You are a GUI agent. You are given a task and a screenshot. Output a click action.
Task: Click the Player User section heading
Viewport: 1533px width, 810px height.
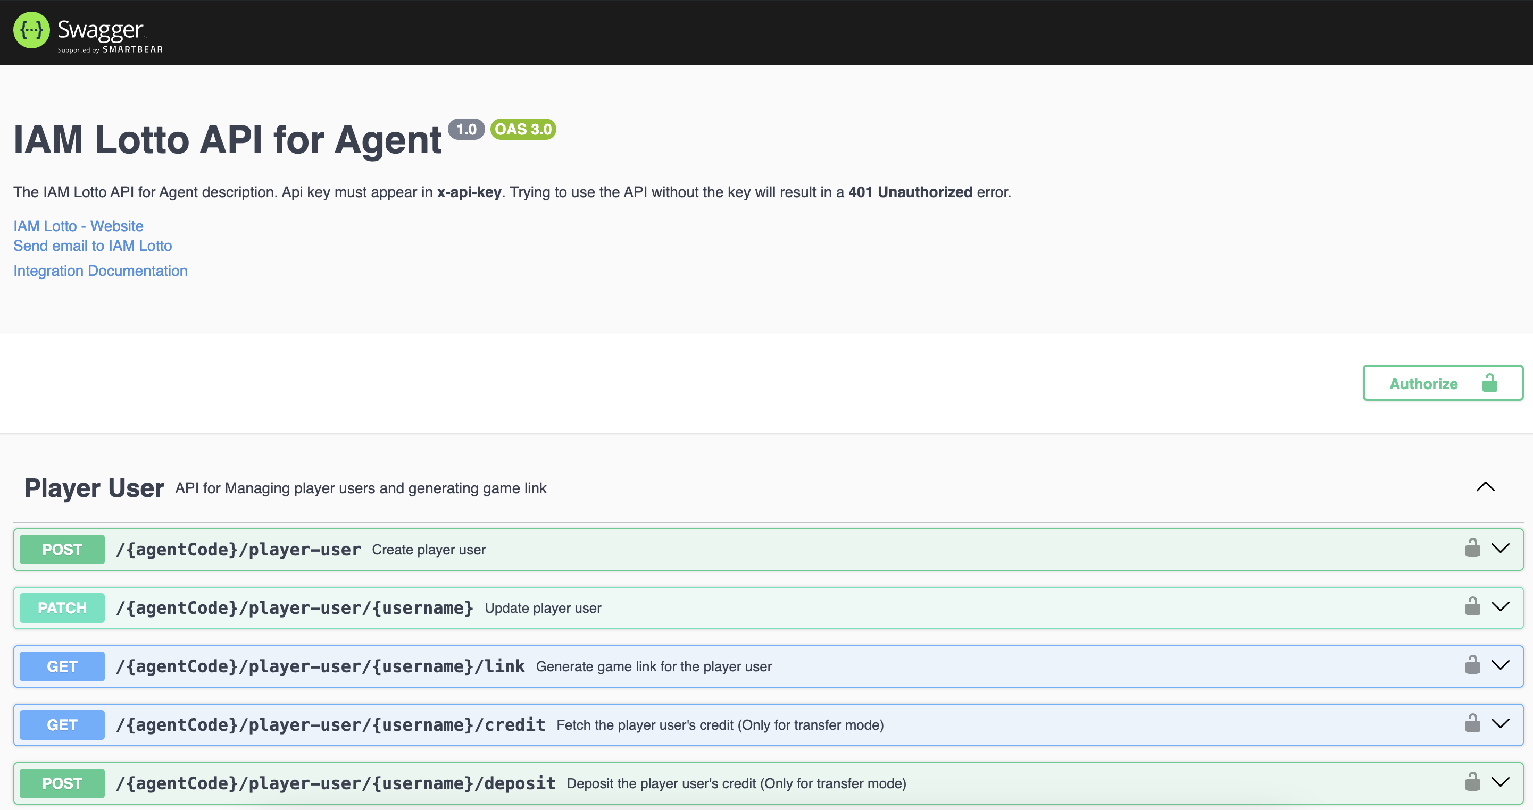(x=94, y=488)
